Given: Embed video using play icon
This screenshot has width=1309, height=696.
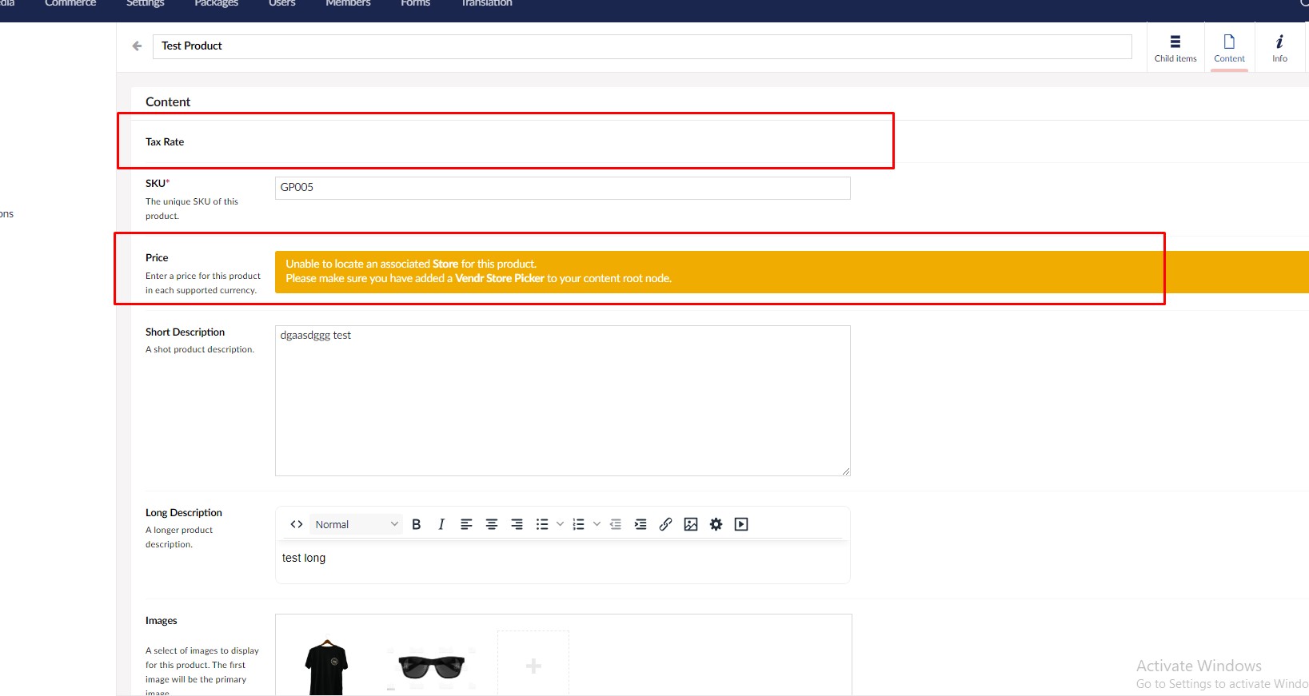Looking at the screenshot, I should pyautogui.click(x=741, y=524).
